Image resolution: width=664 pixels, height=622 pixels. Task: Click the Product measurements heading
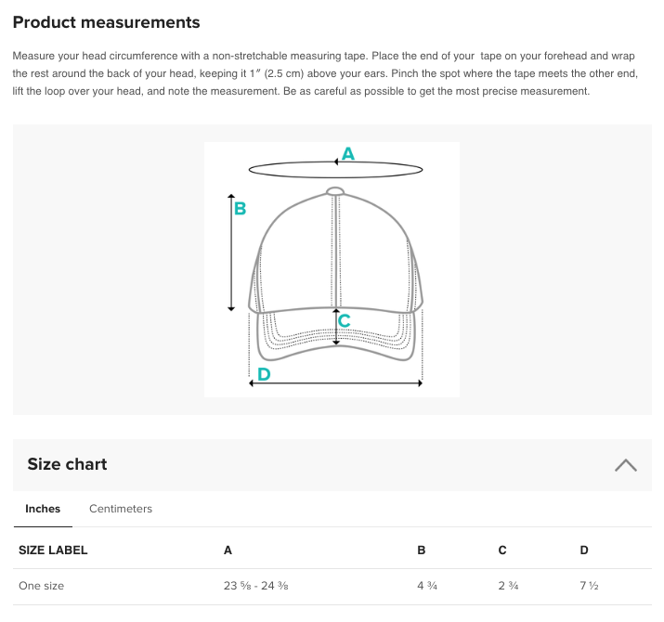(106, 22)
